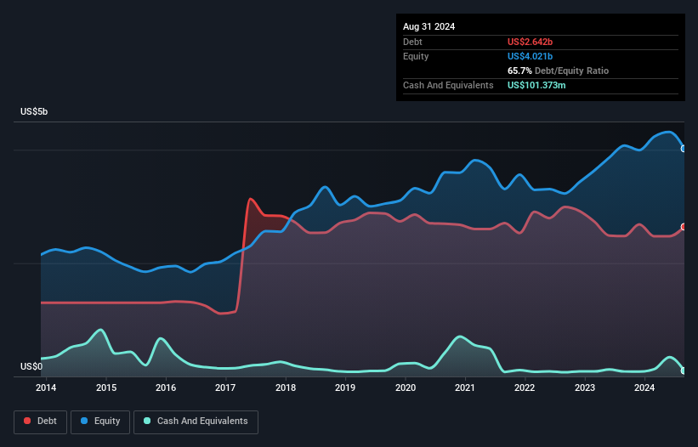Select the 2024 x-axis label
698x447 pixels.
(644, 388)
